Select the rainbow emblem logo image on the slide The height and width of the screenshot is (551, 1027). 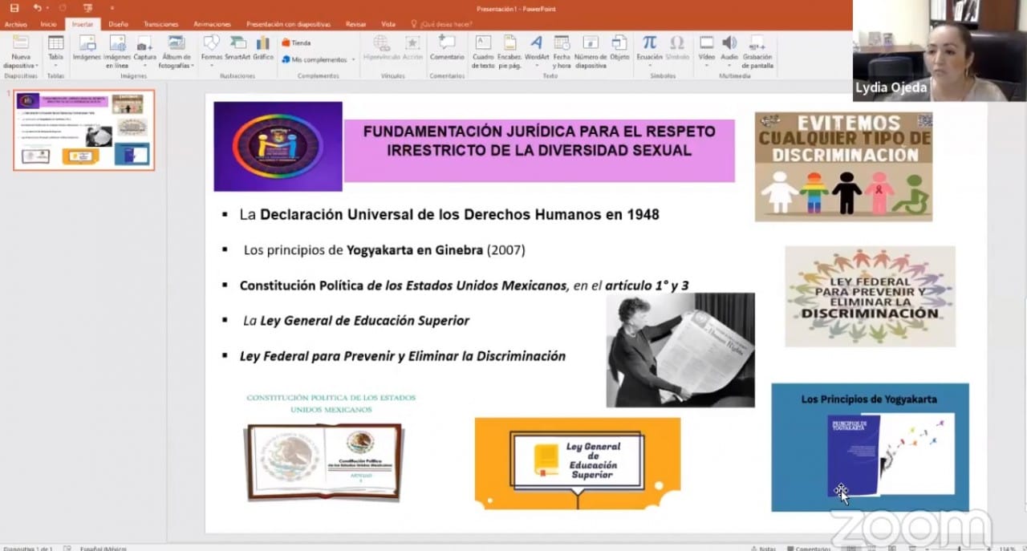(278, 146)
